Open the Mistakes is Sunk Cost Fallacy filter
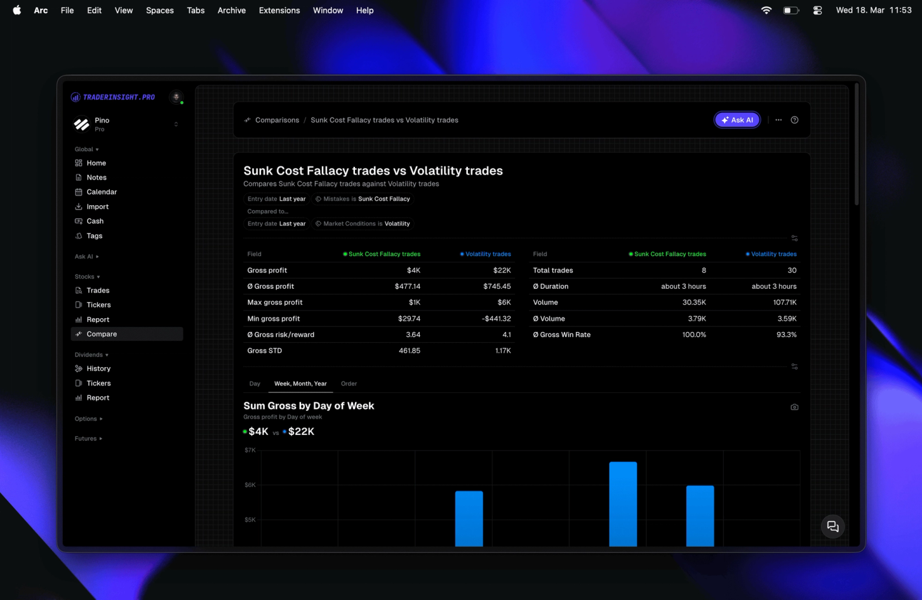Screen dimensions: 922x600 pos(363,199)
